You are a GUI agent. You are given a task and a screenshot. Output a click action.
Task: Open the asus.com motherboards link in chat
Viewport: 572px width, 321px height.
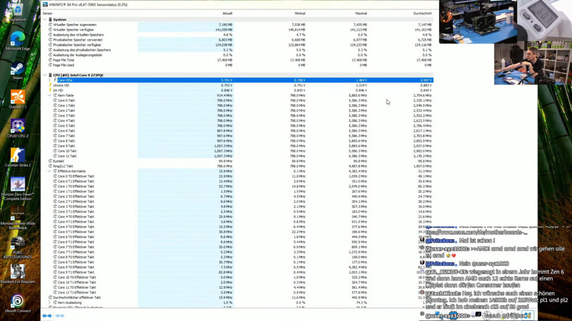pos(476,232)
